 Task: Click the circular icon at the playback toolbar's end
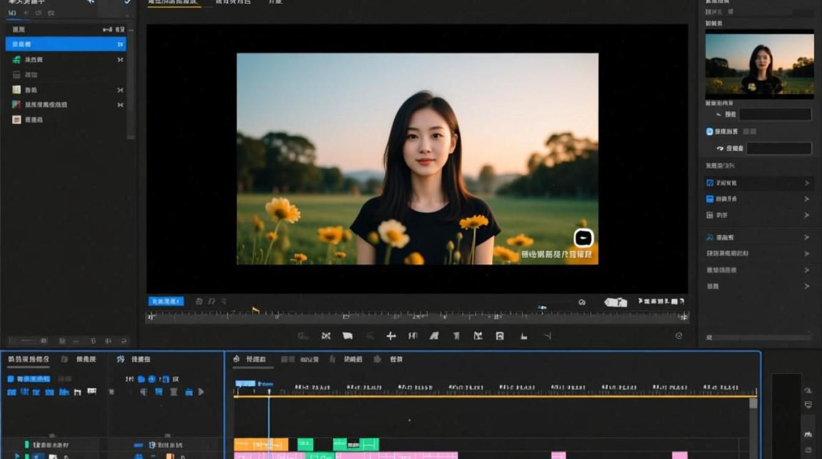(x=679, y=336)
